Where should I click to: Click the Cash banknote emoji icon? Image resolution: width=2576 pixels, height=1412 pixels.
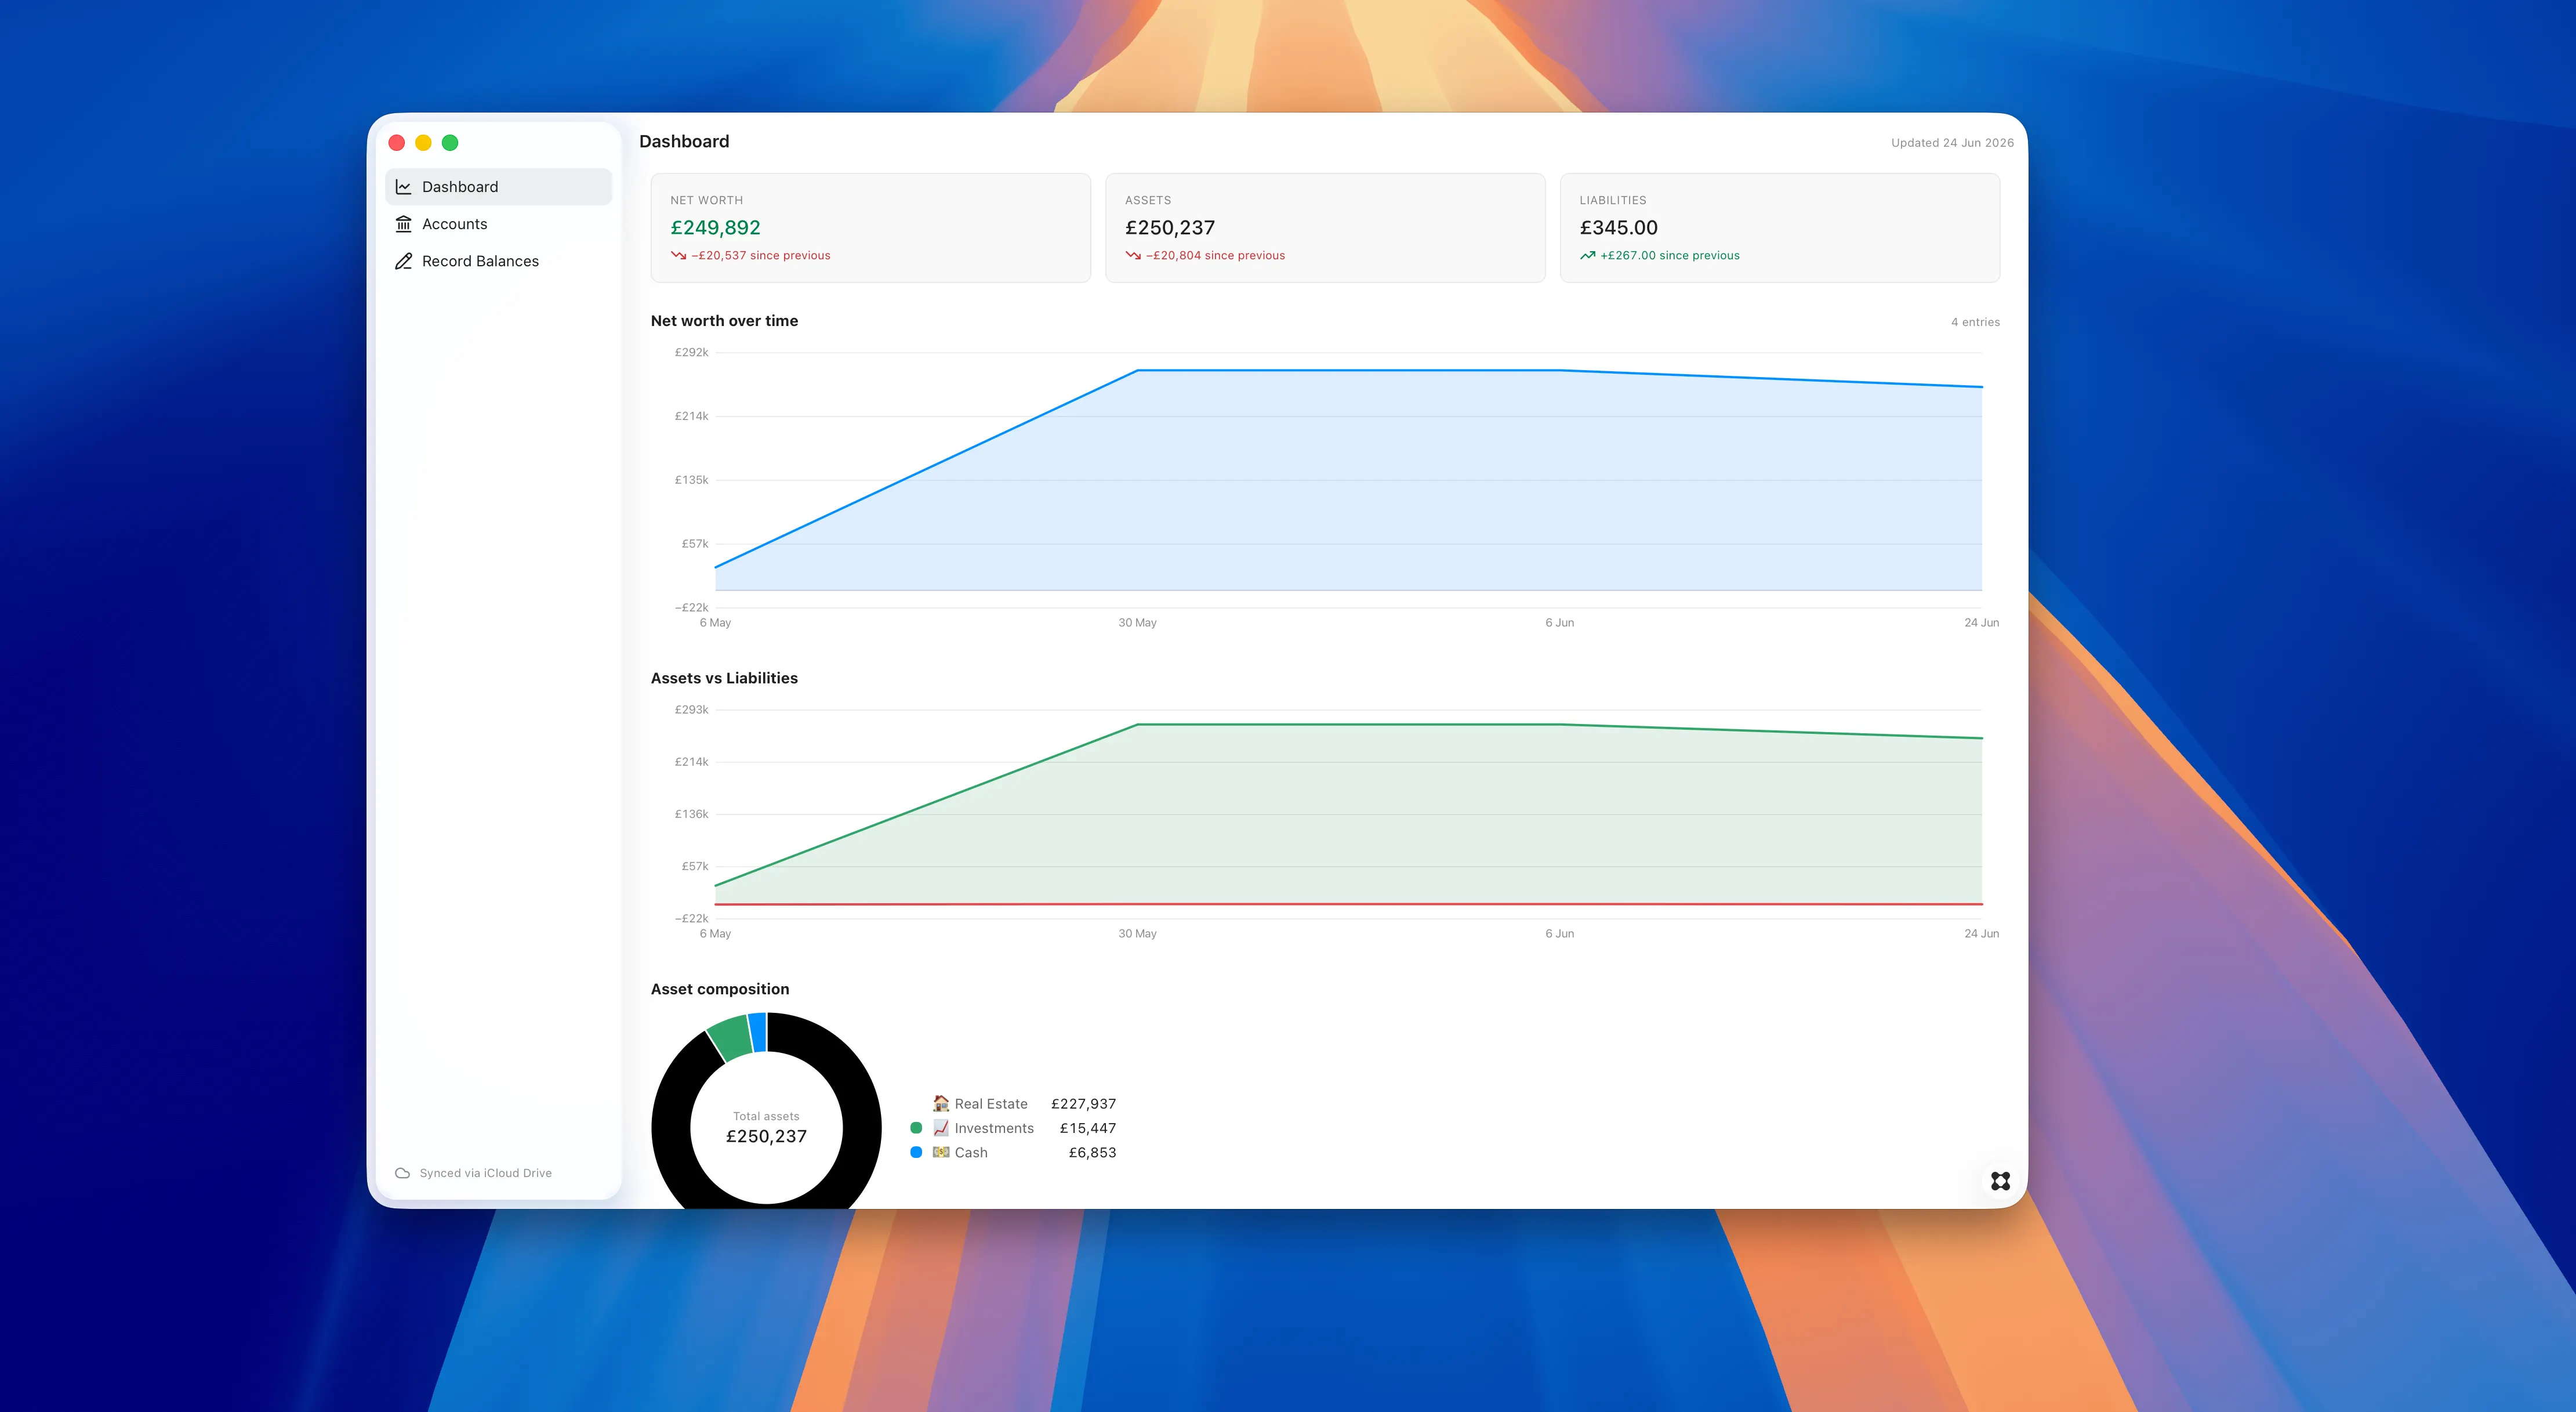coord(941,1152)
